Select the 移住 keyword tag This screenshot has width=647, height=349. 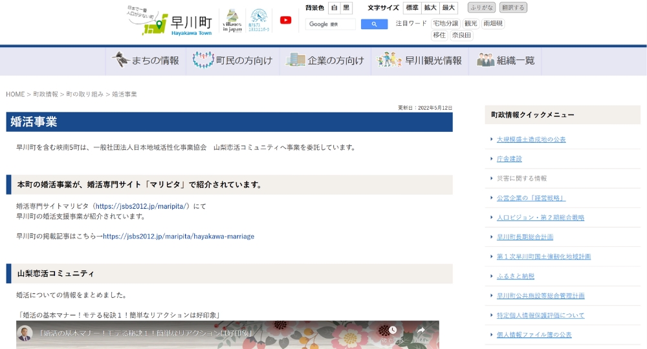pyautogui.click(x=439, y=36)
